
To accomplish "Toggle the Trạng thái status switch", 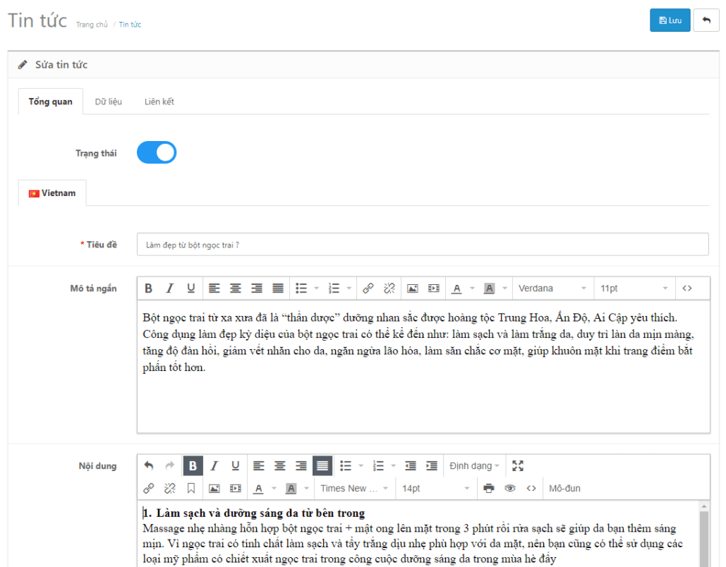I will tap(157, 153).
